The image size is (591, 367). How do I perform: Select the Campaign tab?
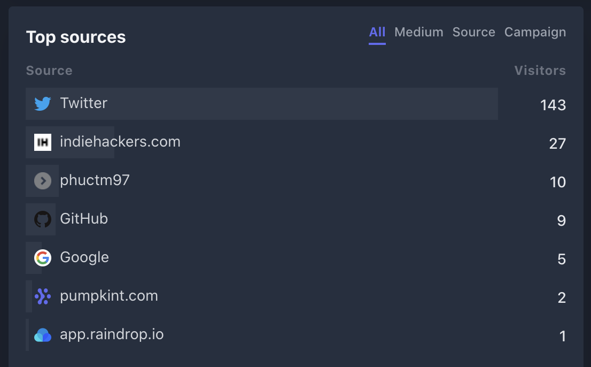click(x=535, y=32)
